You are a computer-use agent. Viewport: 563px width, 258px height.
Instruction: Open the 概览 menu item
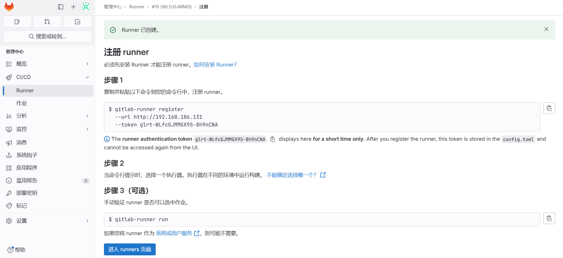[x=47, y=64]
